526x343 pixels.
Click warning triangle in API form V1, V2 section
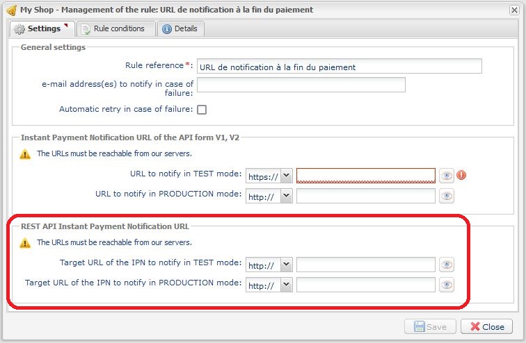click(25, 154)
